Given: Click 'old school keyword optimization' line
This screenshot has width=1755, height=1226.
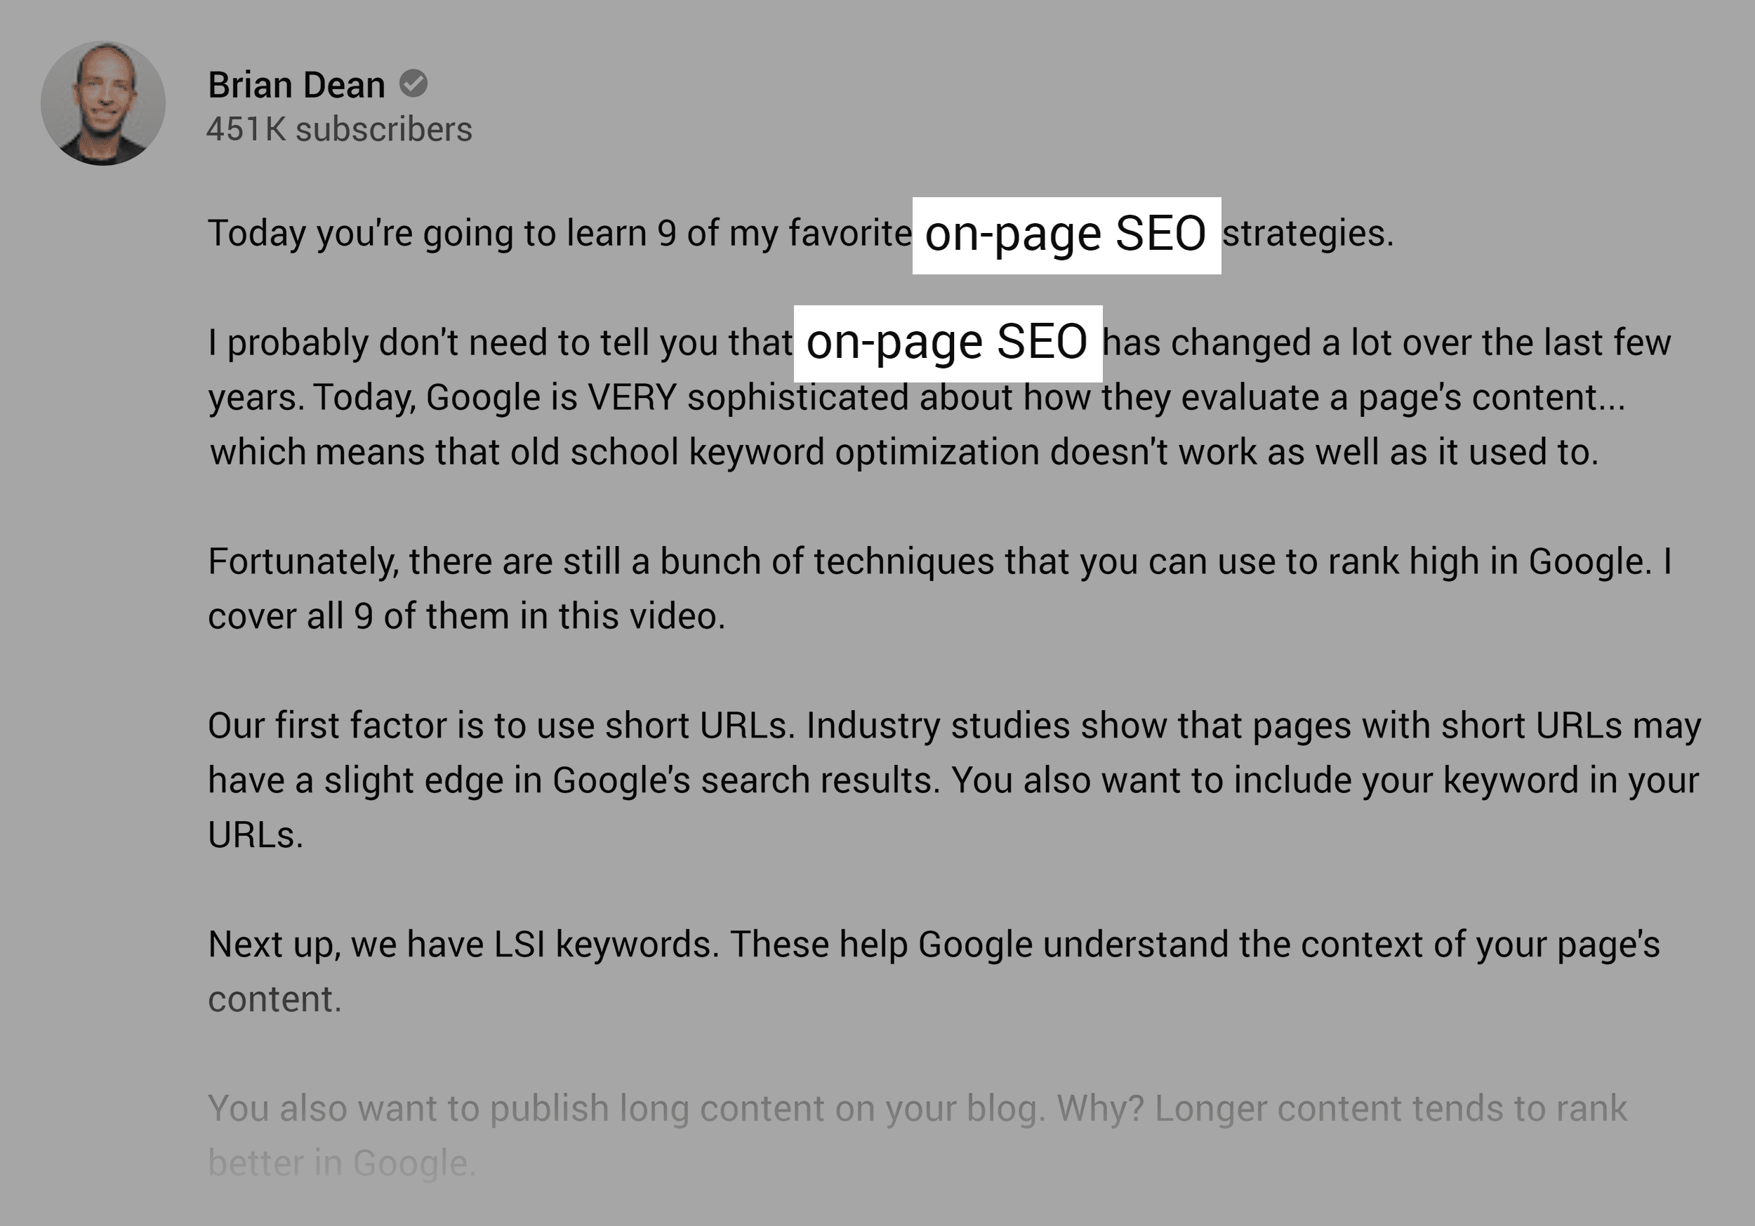Looking at the screenshot, I should pos(904,453).
